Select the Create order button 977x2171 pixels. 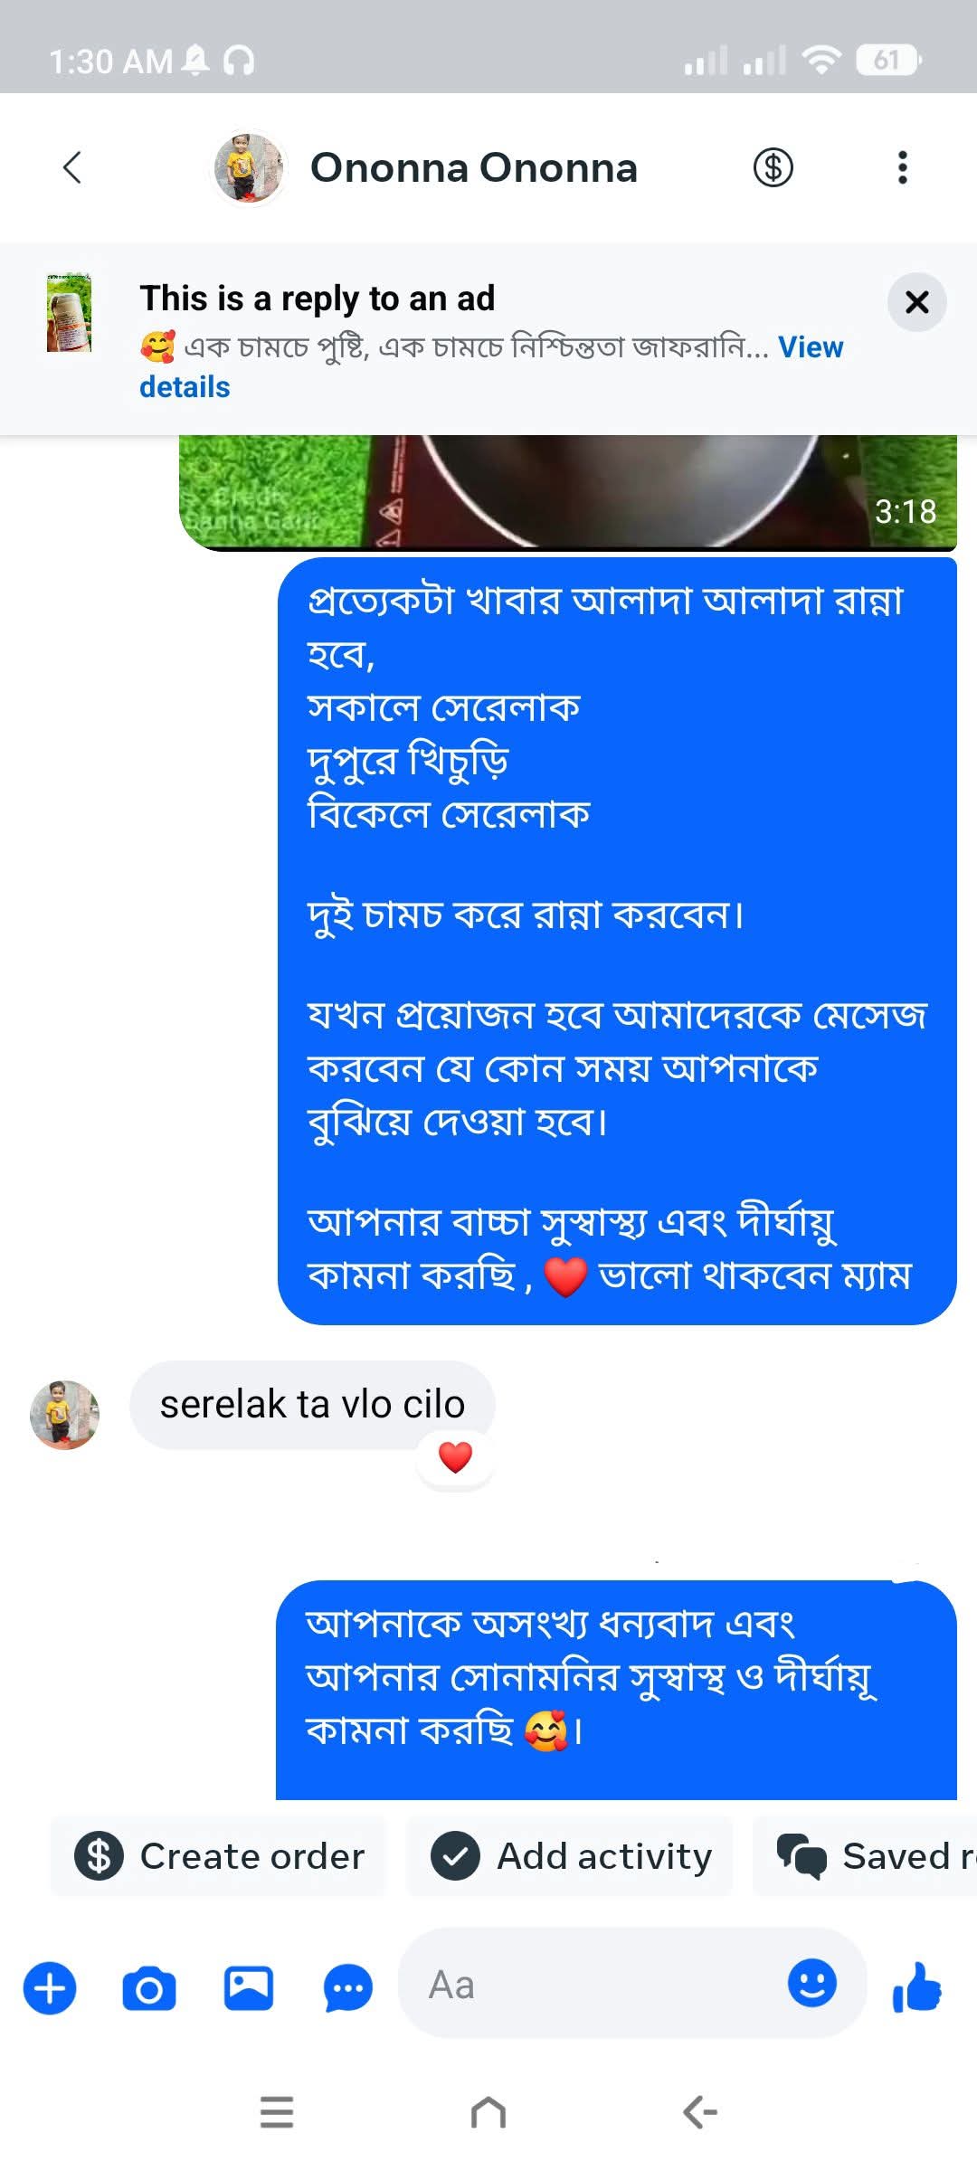point(218,1856)
